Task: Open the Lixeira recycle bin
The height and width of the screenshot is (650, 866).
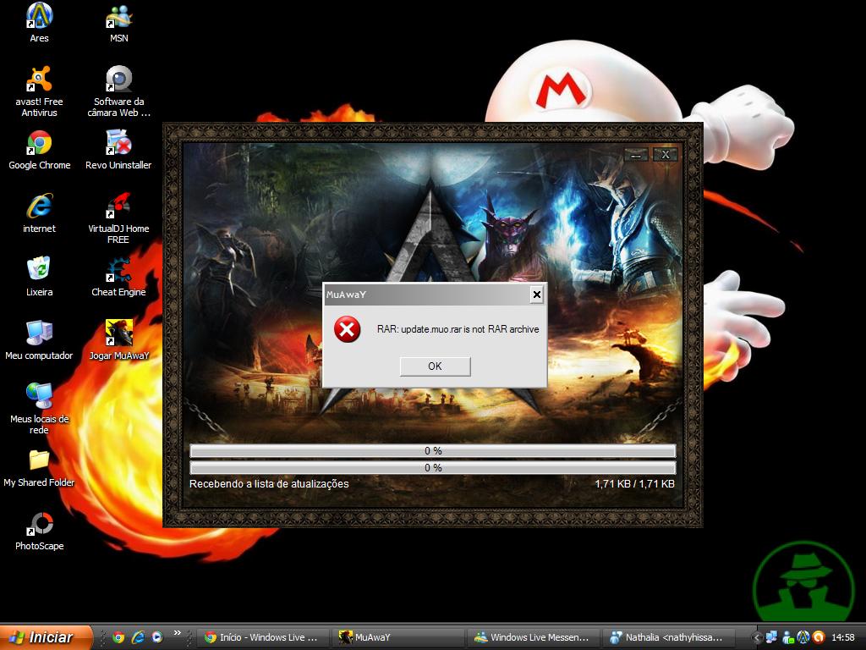Action: (40, 270)
